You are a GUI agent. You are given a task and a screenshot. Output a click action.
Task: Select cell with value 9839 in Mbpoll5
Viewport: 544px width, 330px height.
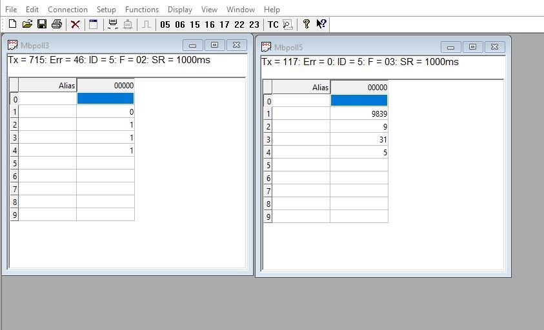[x=359, y=113]
